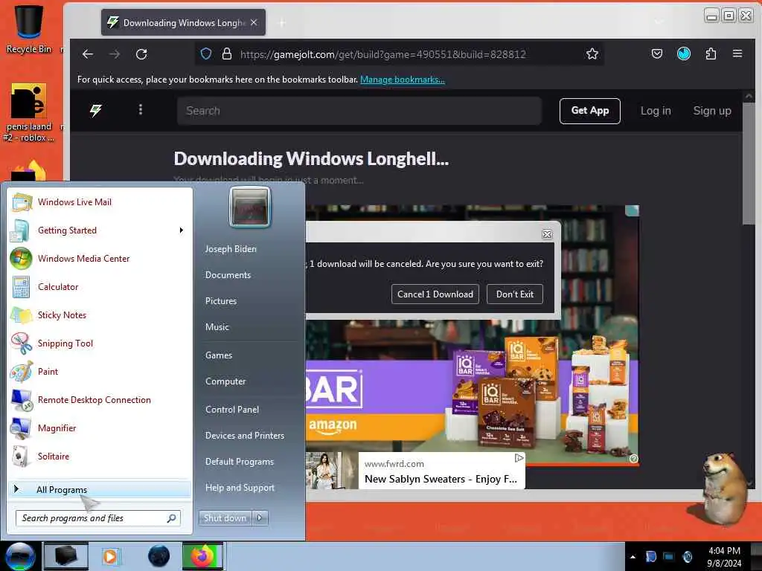This screenshot has width=762, height=571.
Task: Click the user account picture
Action: (x=250, y=207)
